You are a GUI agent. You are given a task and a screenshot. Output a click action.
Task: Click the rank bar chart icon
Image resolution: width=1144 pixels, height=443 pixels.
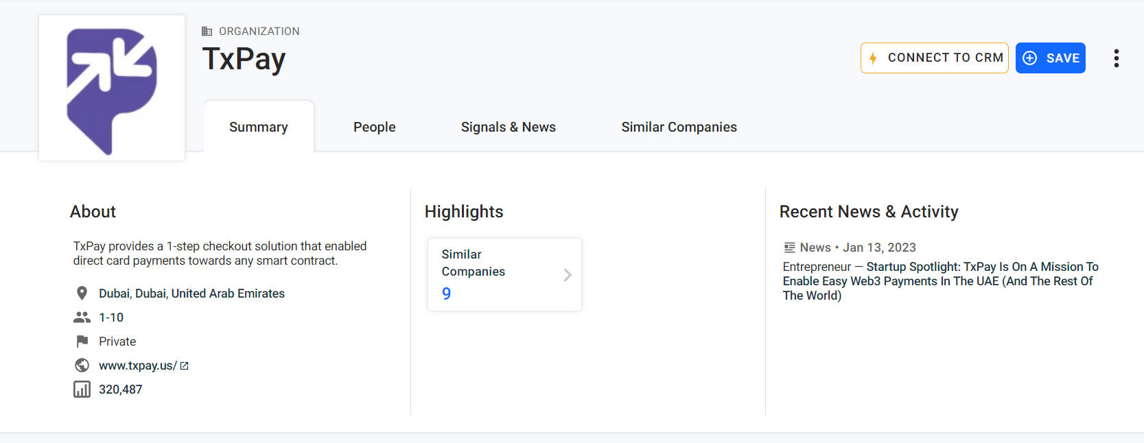(82, 390)
